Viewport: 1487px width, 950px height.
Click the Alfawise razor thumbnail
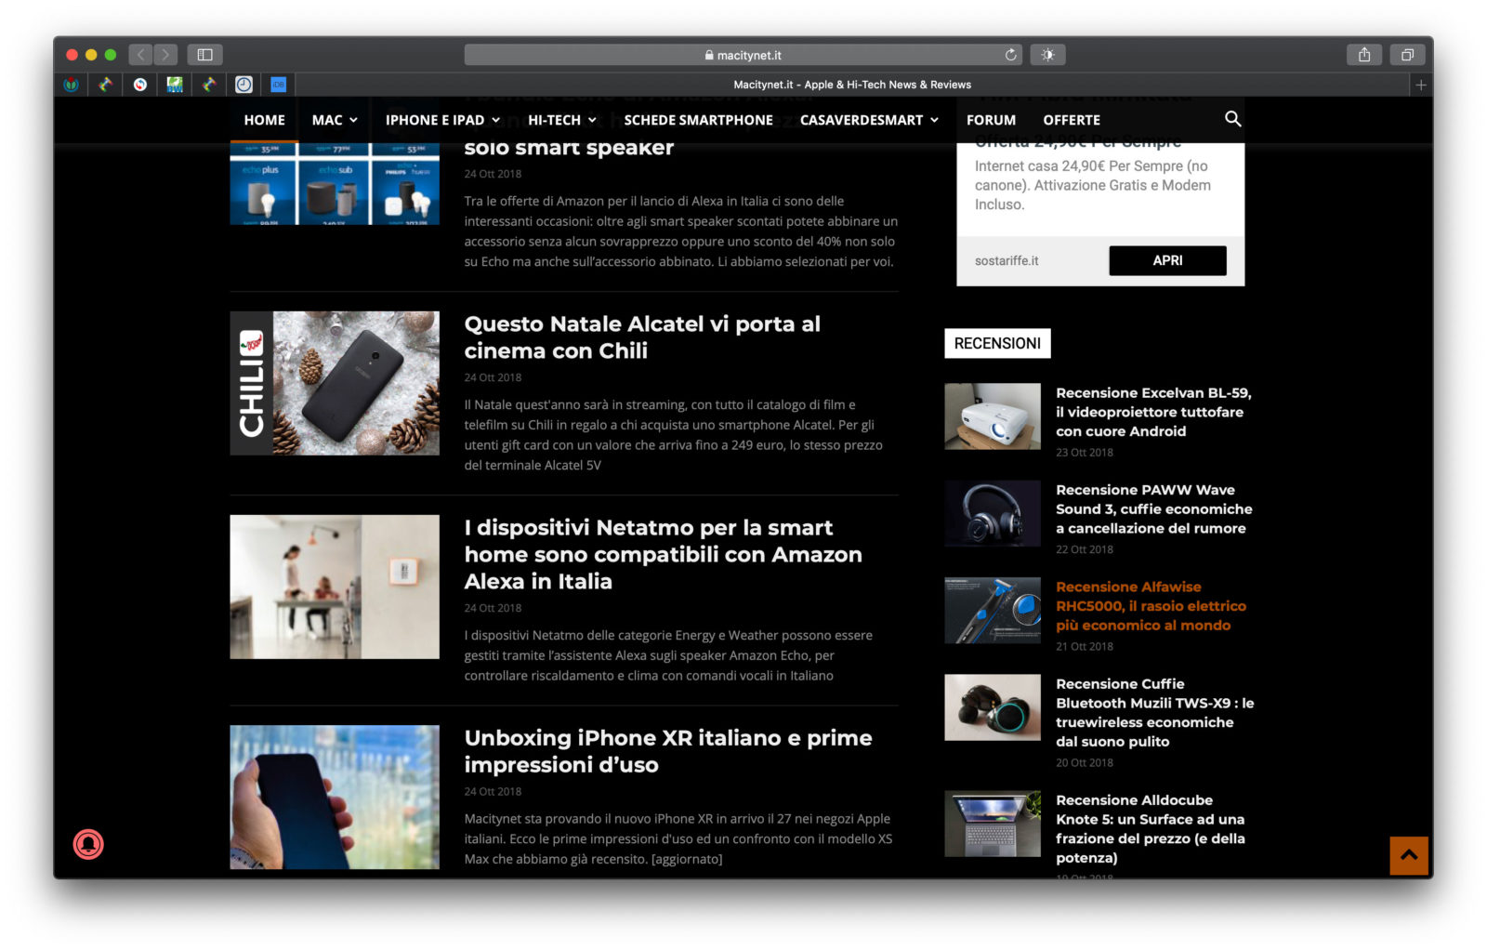993,610
